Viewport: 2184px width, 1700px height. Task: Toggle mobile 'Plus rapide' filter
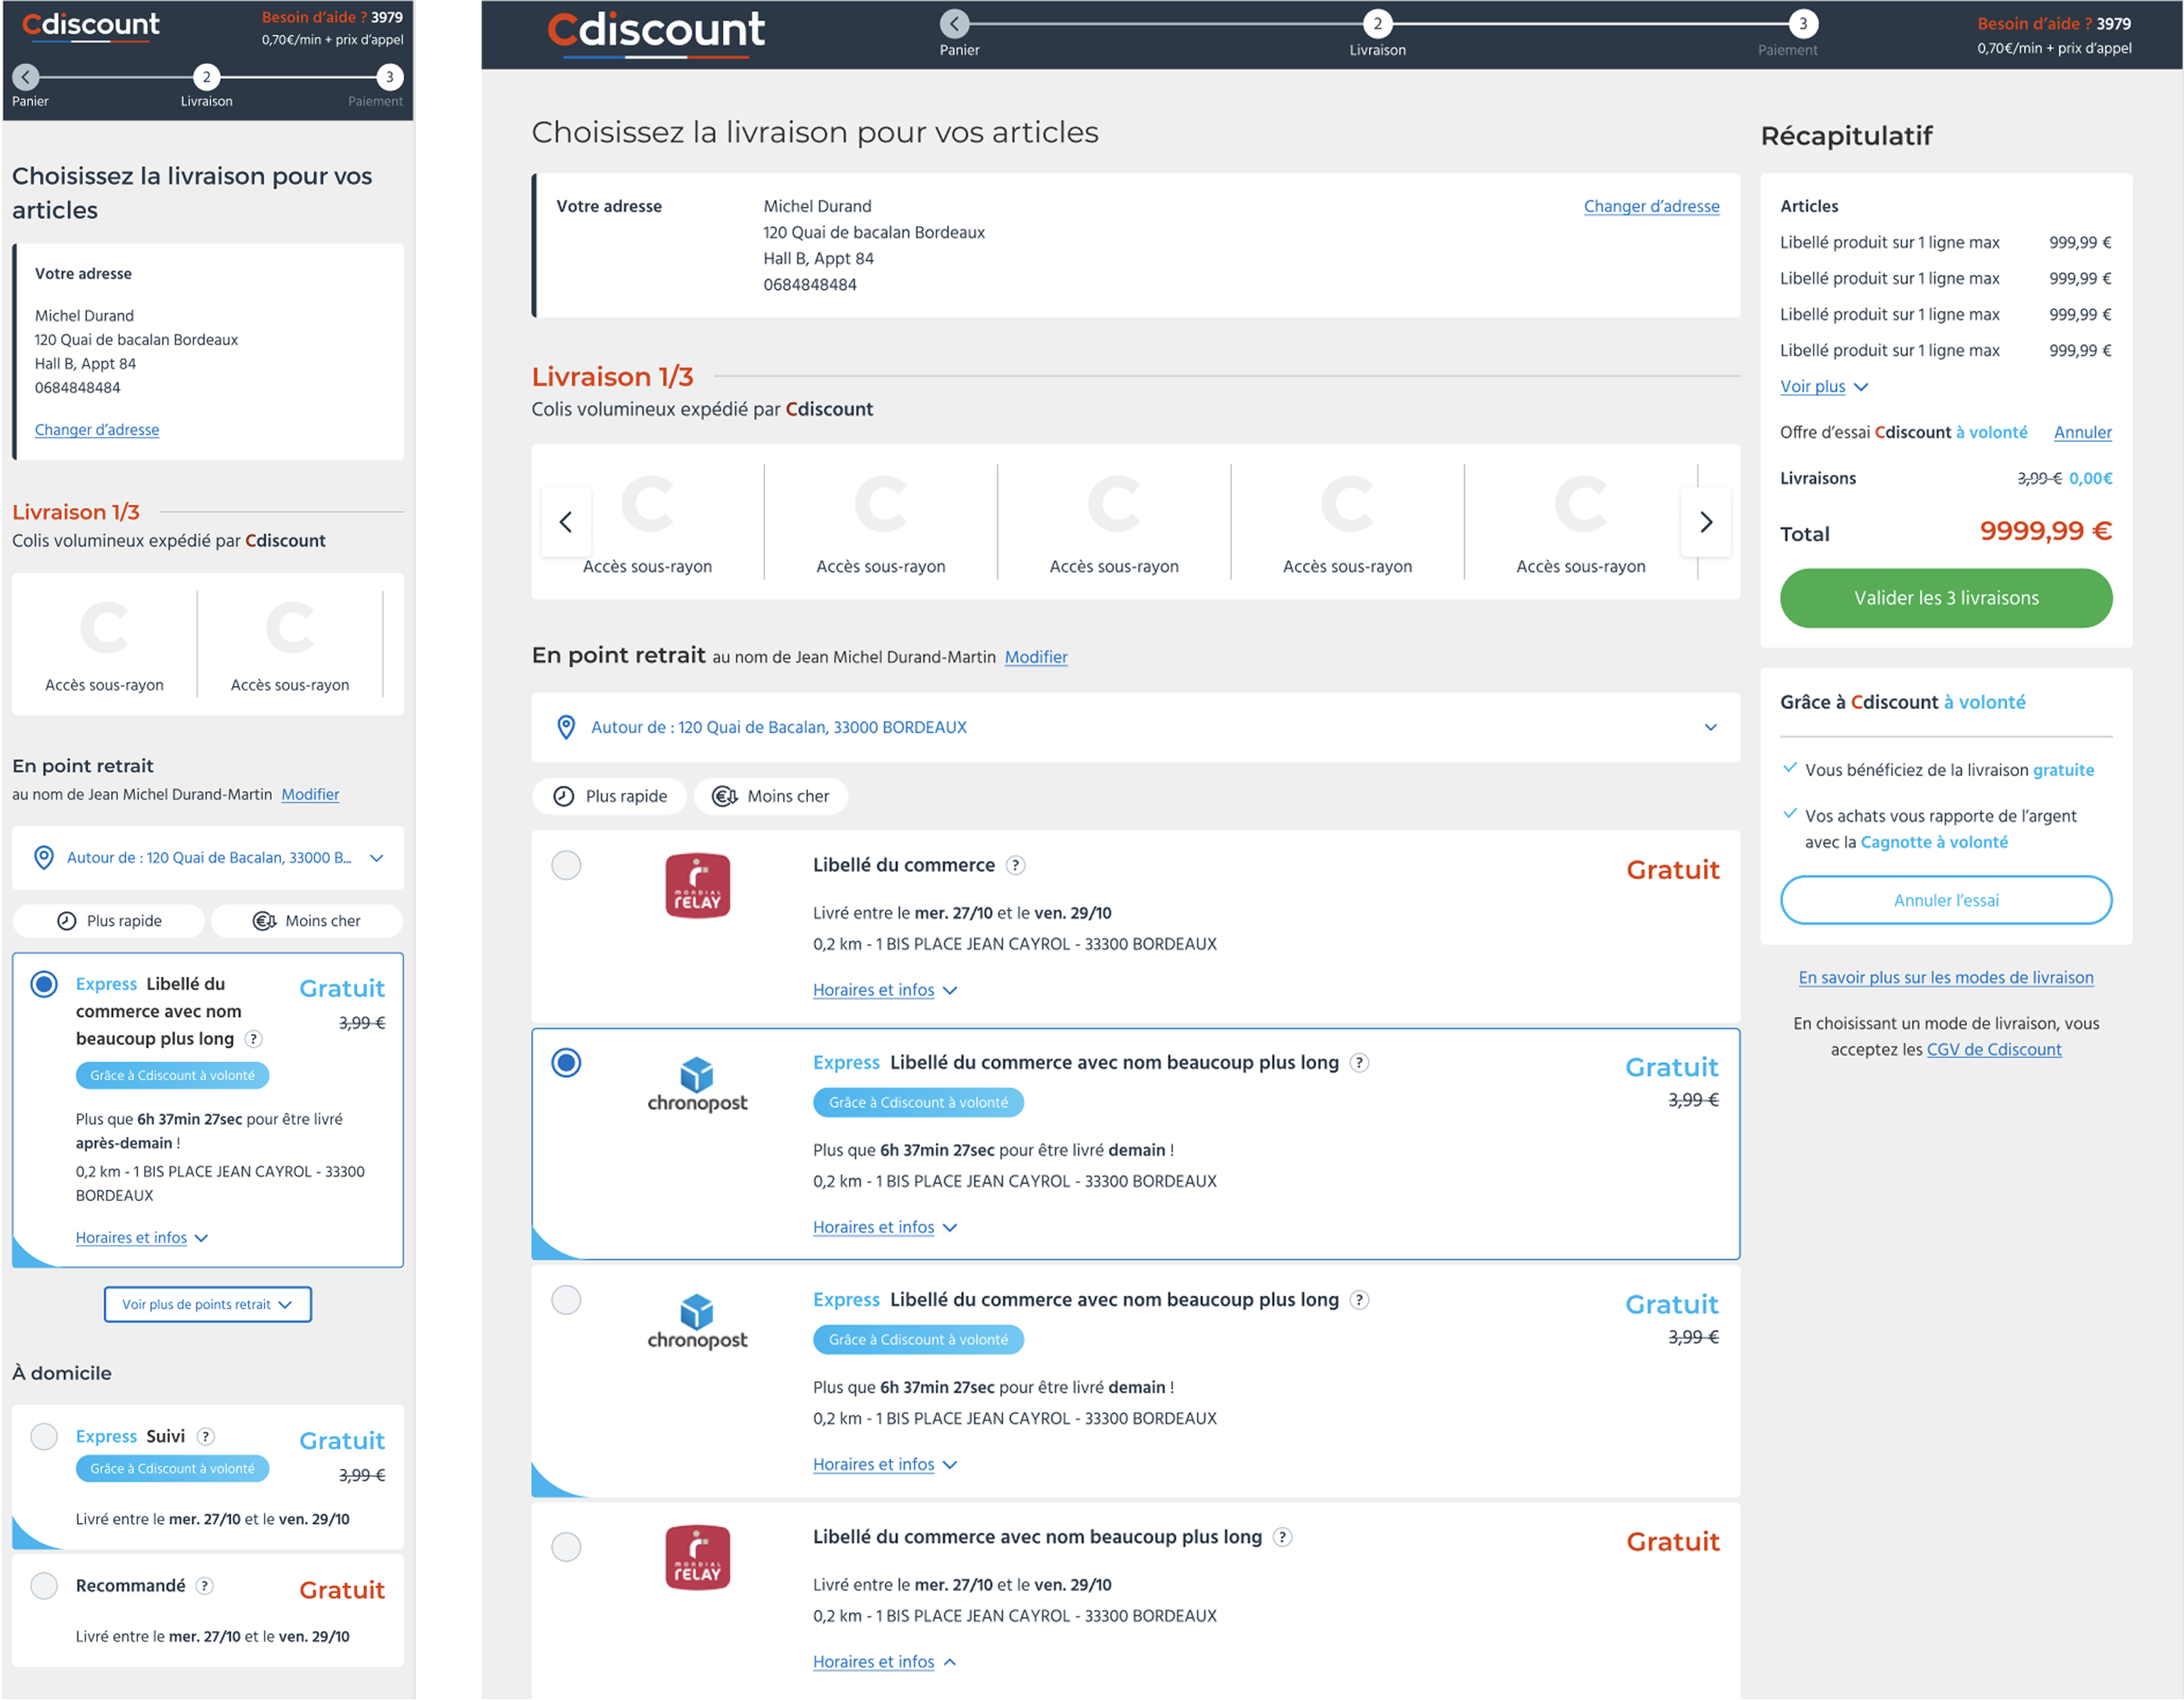[109, 921]
